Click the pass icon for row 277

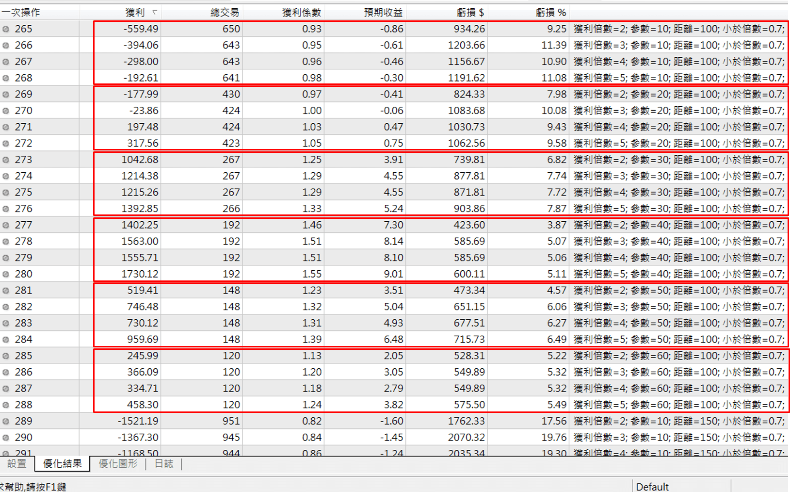(6, 225)
